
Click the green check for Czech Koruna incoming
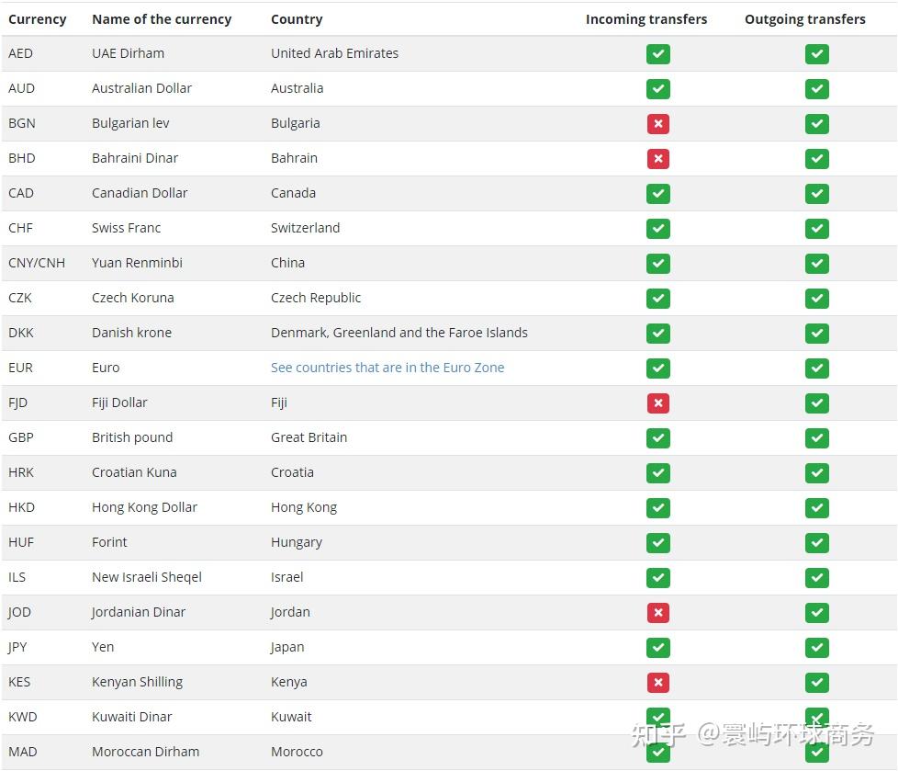coord(657,299)
